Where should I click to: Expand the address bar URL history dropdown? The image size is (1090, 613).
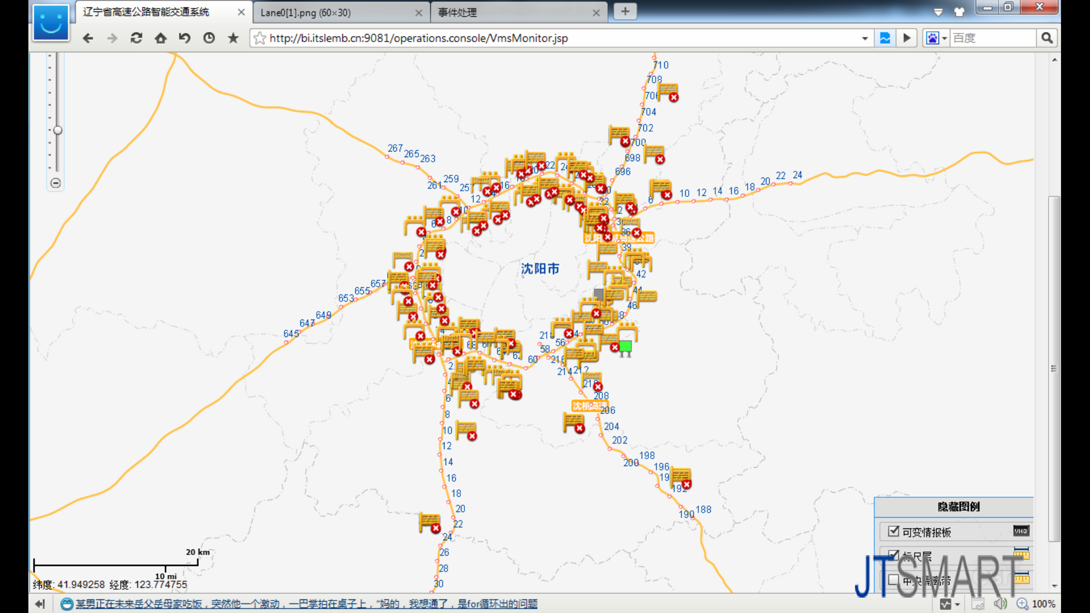coord(865,39)
